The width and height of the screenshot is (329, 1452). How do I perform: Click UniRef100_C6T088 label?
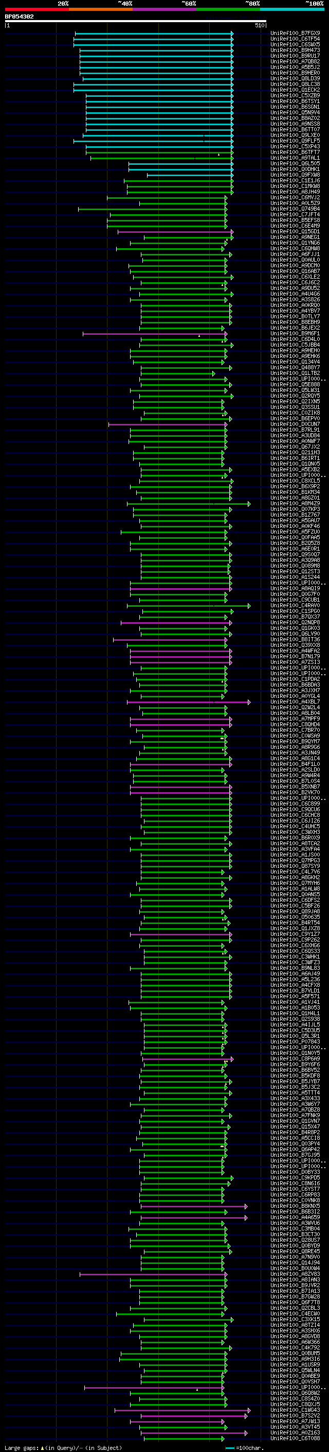[295, 1438]
